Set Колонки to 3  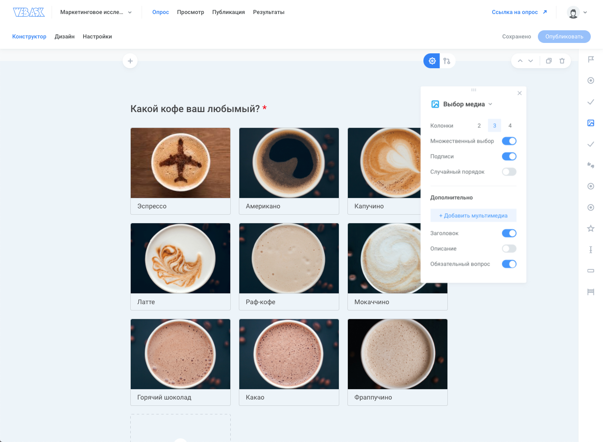pyautogui.click(x=494, y=126)
